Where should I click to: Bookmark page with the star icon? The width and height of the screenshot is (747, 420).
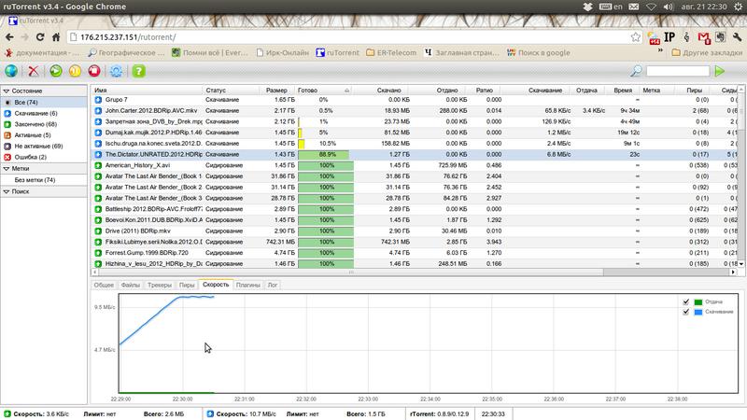(x=636, y=37)
